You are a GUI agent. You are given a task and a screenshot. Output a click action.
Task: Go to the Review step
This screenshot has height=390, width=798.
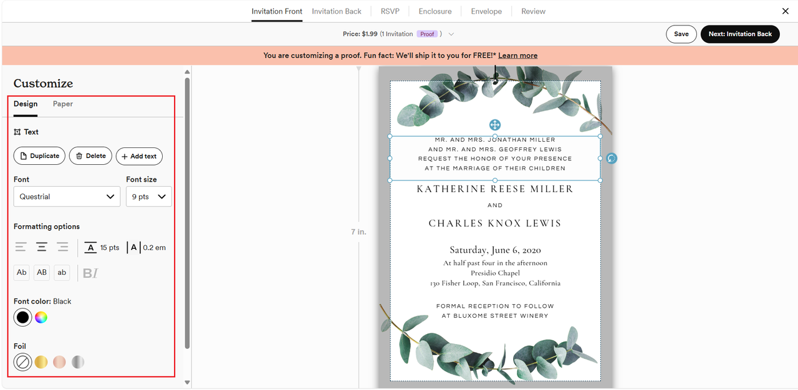[x=533, y=11]
